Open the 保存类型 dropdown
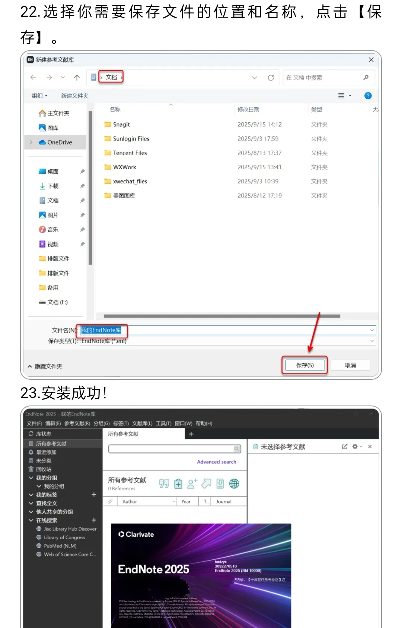 pyautogui.click(x=372, y=341)
